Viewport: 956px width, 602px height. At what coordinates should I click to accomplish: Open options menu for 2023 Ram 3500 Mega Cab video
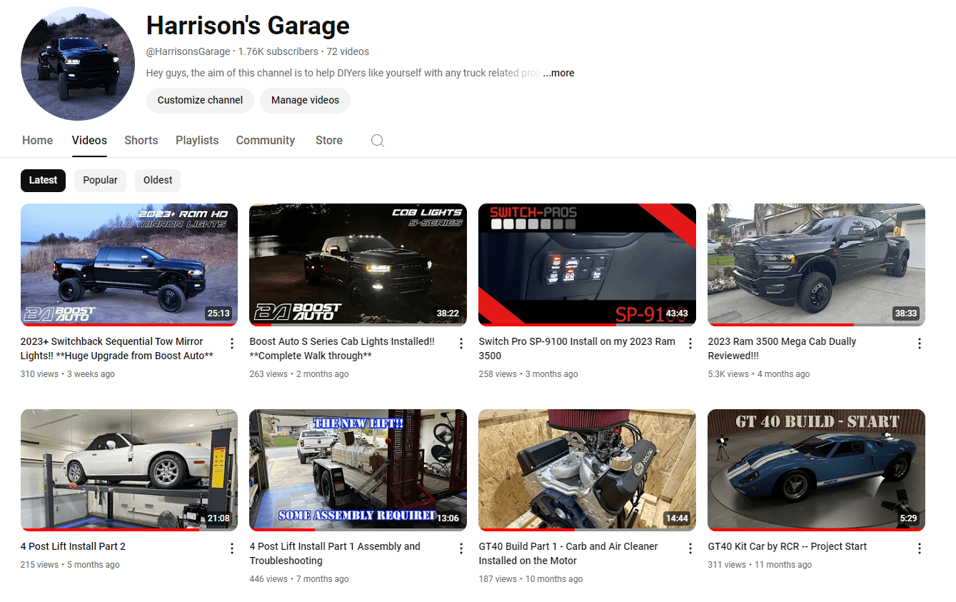pos(920,343)
